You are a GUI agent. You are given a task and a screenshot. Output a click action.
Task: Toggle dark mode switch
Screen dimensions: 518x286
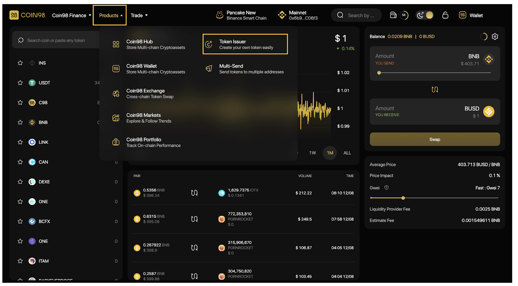coord(425,15)
